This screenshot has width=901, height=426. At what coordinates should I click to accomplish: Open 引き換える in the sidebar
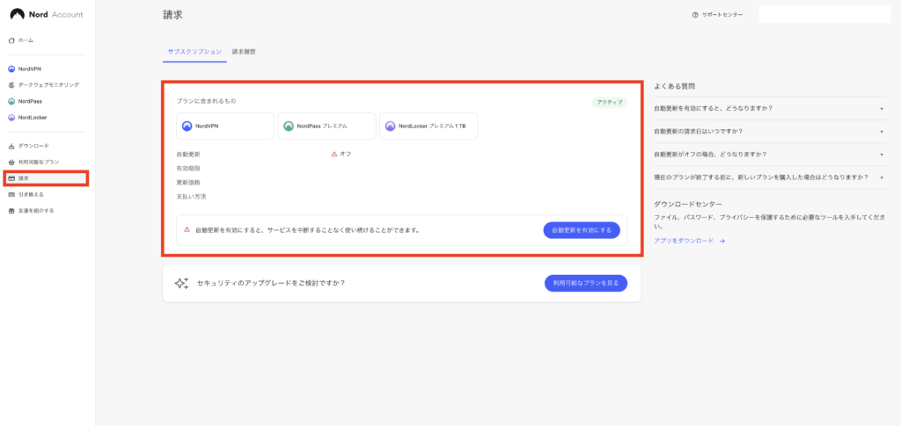coord(31,194)
